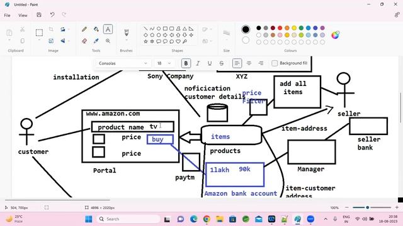Click the horizontal canvas scrollbar
The width and height of the screenshot is (403, 226).
(57, 200)
